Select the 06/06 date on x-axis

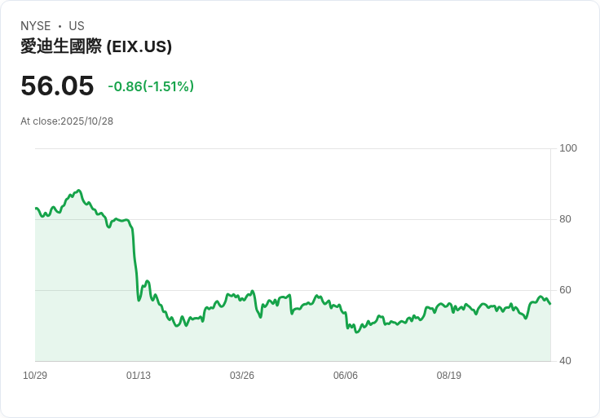click(346, 376)
